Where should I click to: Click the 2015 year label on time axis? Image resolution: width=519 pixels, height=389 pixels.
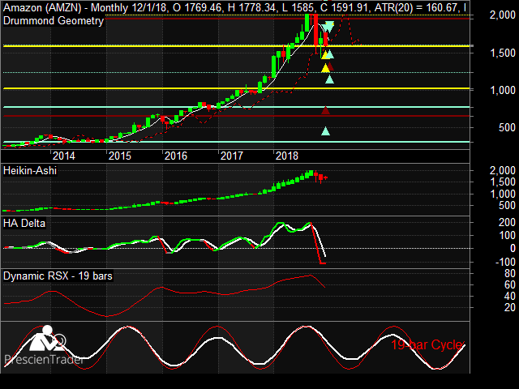pos(120,156)
